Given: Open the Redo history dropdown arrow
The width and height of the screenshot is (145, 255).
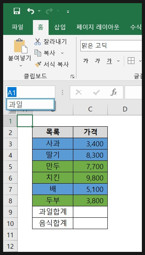Looking at the screenshot, I should (x=58, y=11).
